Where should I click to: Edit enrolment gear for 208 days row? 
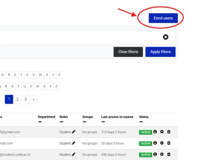tap(162, 154)
